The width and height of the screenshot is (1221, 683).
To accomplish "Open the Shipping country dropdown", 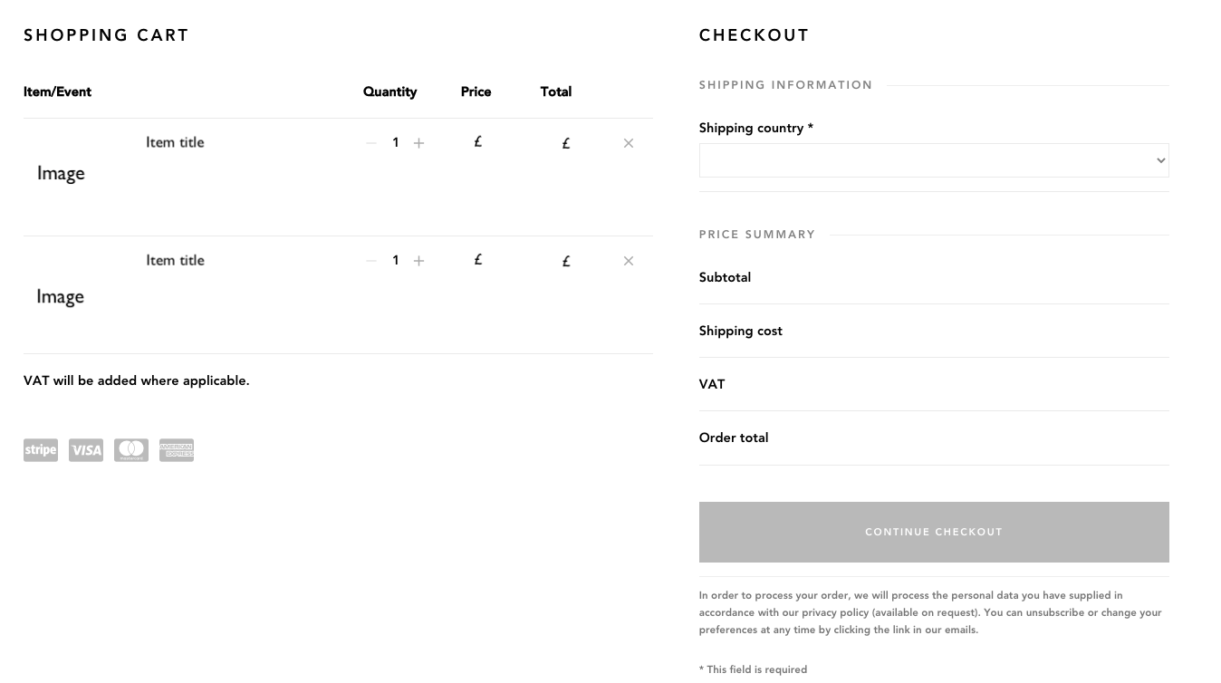I will click(x=934, y=160).
